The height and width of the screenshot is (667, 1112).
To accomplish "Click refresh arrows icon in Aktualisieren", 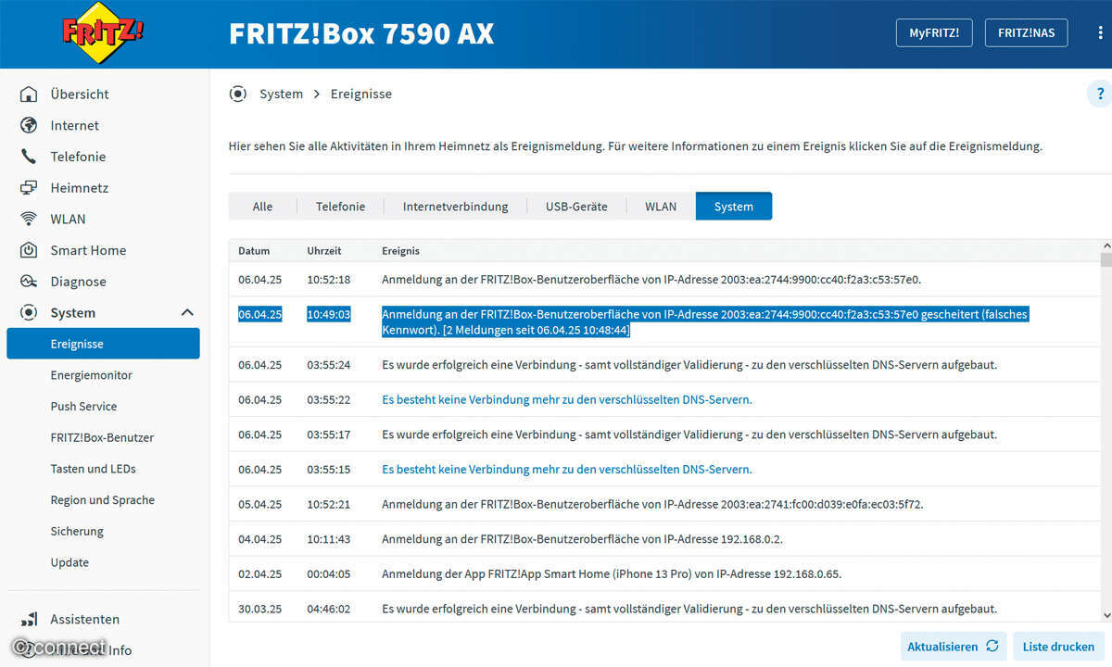I will [x=992, y=647].
